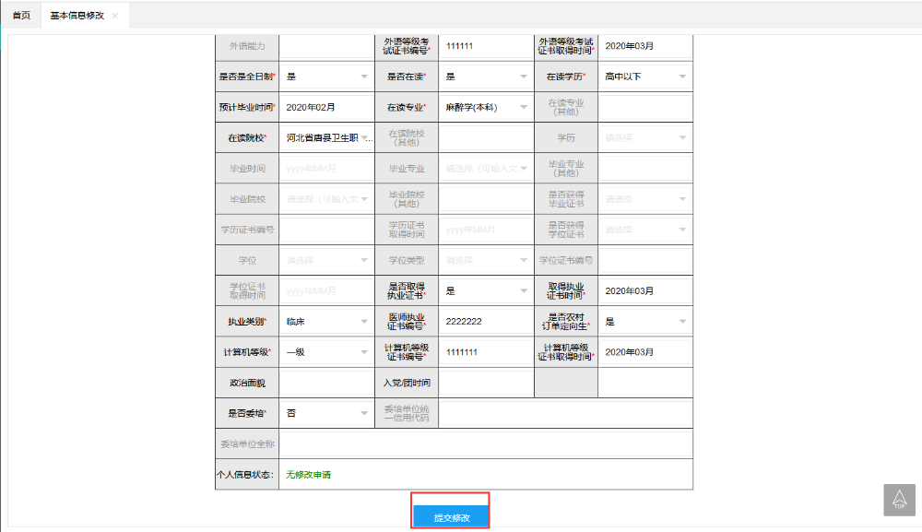The height and width of the screenshot is (532, 922).
Task: Expand the 是否在读 dropdown
Action: coord(485,77)
